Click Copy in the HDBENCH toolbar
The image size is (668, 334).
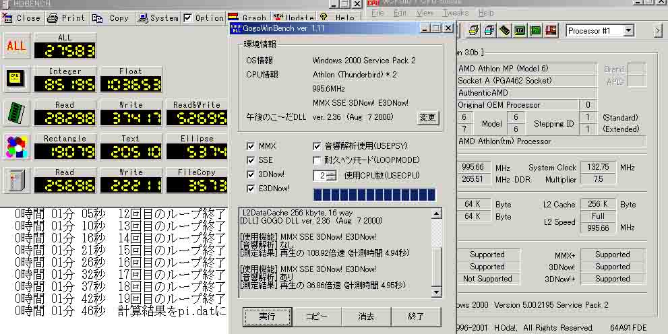pos(112,18)
